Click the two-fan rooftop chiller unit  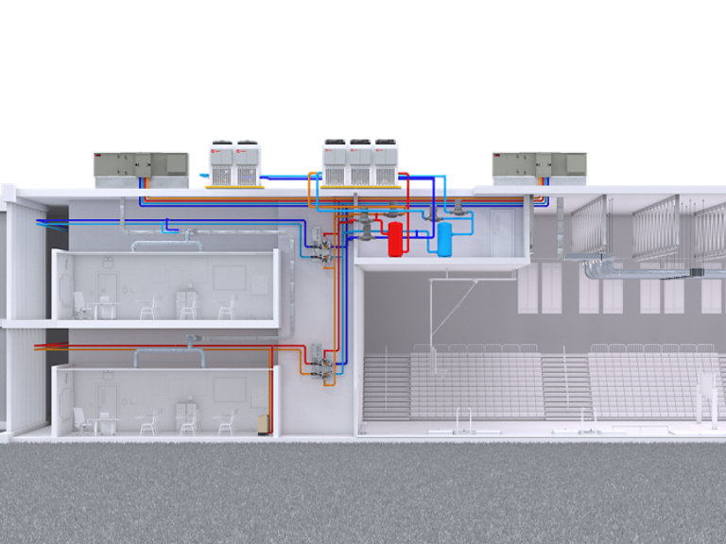pyautogui.click(x=233, y=164)
